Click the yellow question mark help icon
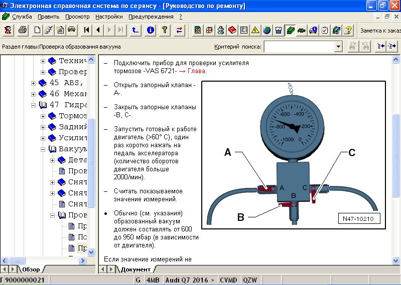This screenshot has height=285, width=401. click(164, 30)
